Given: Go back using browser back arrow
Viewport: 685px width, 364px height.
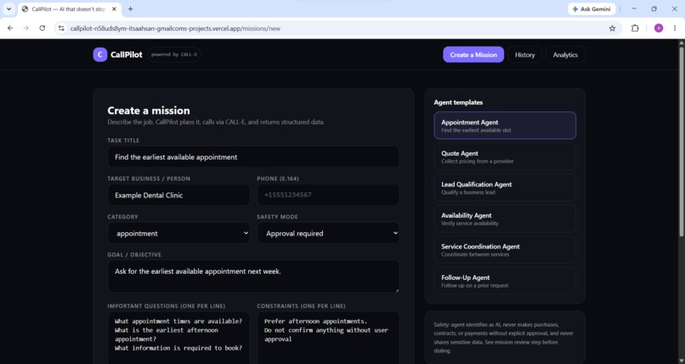Looking at the screenshot, I should [x=10, y=28].
